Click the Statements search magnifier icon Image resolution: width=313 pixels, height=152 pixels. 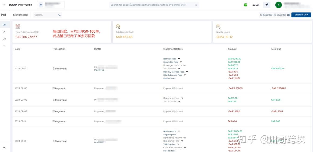[59, 15]
